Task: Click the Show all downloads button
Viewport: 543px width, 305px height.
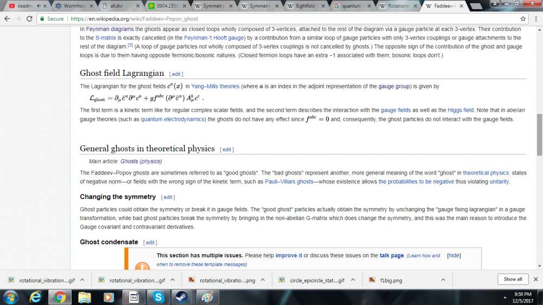Action: [513, 280]
